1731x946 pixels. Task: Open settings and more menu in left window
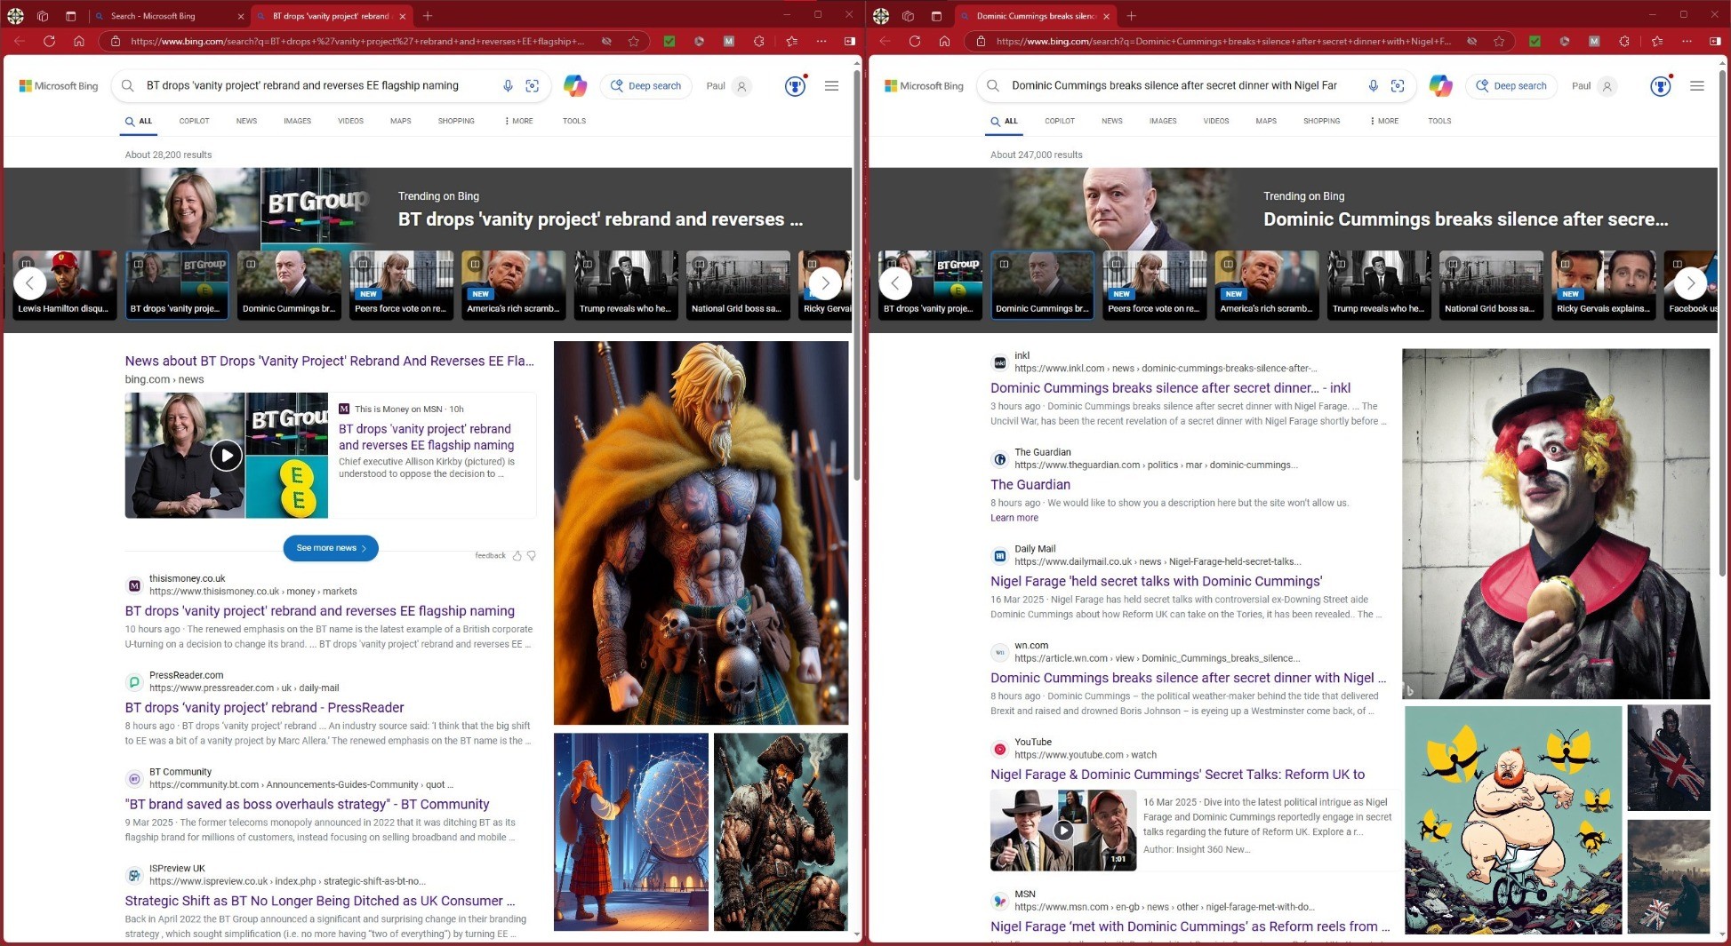(x=821, y=41)
